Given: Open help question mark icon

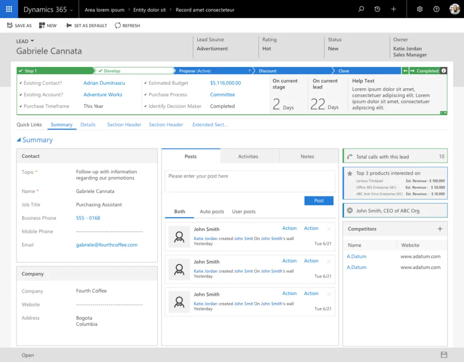Looking at the screenshot, I should (436, 9).
